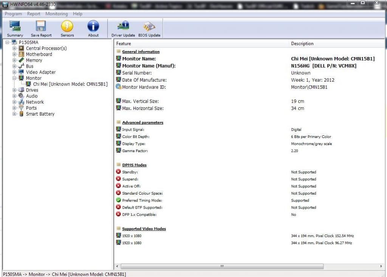Click green check icon beside Preferred Timing Mode
This screenshot has width=387, height=277.
(x=118, y=200)
